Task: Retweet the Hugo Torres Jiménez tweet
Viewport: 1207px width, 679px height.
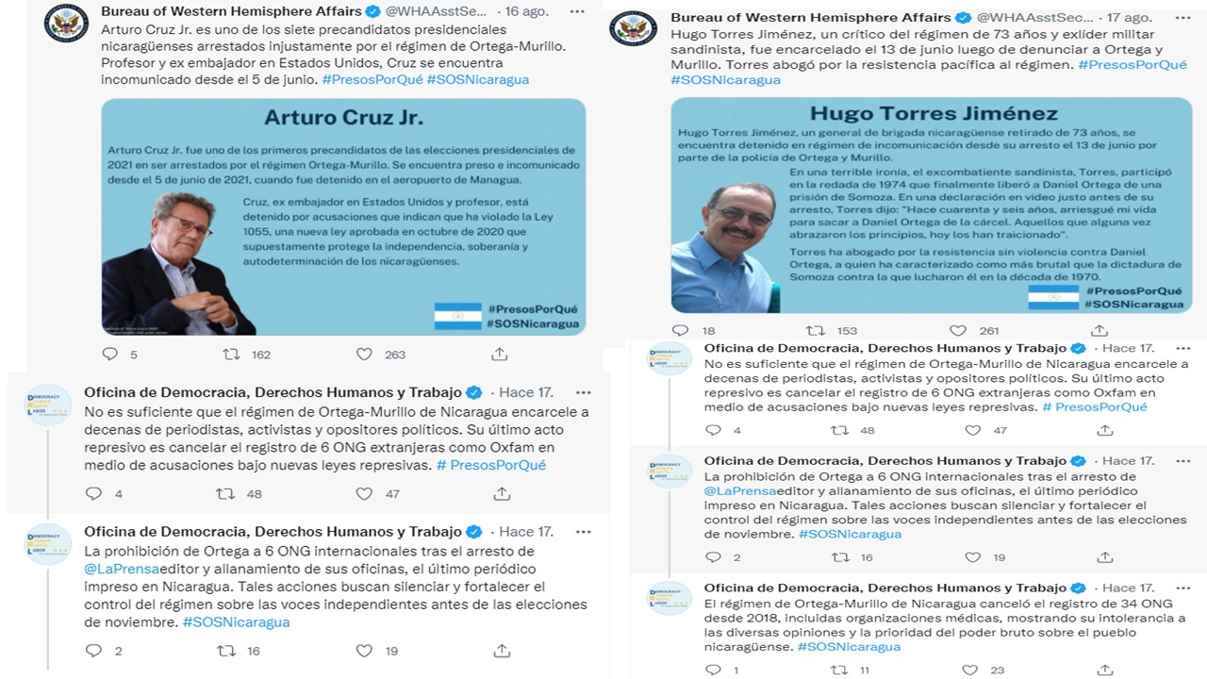Action: pos(815,330)
